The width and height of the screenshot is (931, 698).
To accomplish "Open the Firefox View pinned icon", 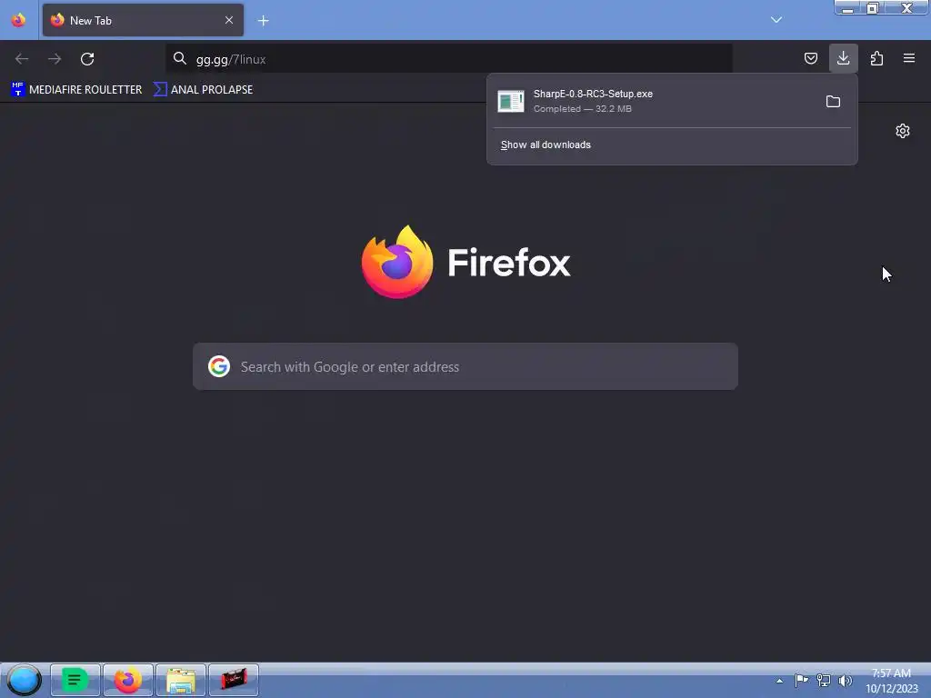I will coord(18,20).
